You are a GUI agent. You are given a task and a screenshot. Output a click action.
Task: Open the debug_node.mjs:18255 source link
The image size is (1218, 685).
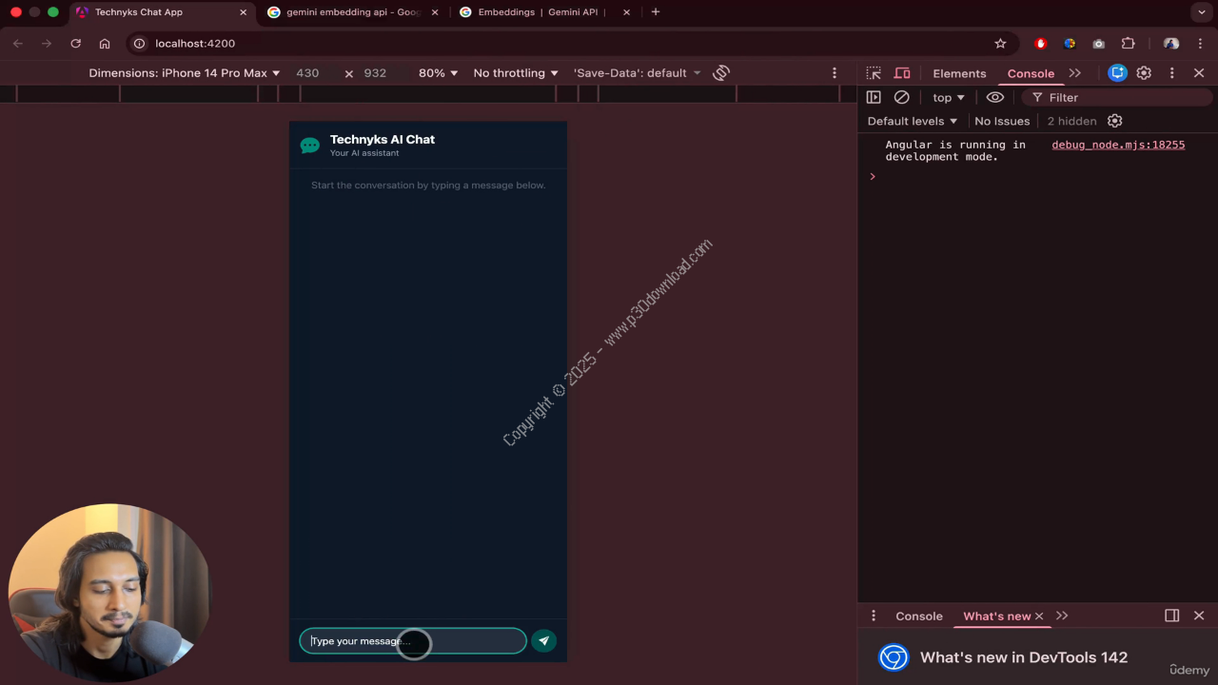tap(1117, 145)
